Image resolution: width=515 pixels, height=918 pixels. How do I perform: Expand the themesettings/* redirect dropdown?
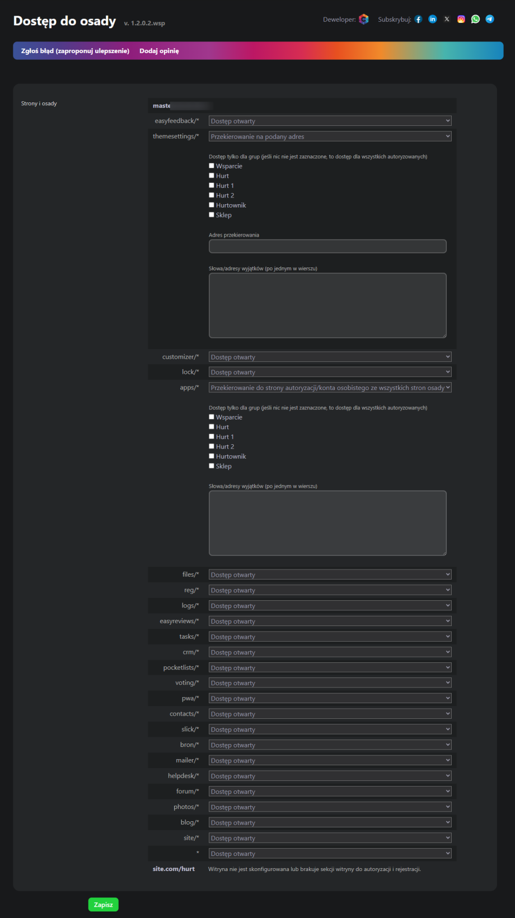pos(330,136)
